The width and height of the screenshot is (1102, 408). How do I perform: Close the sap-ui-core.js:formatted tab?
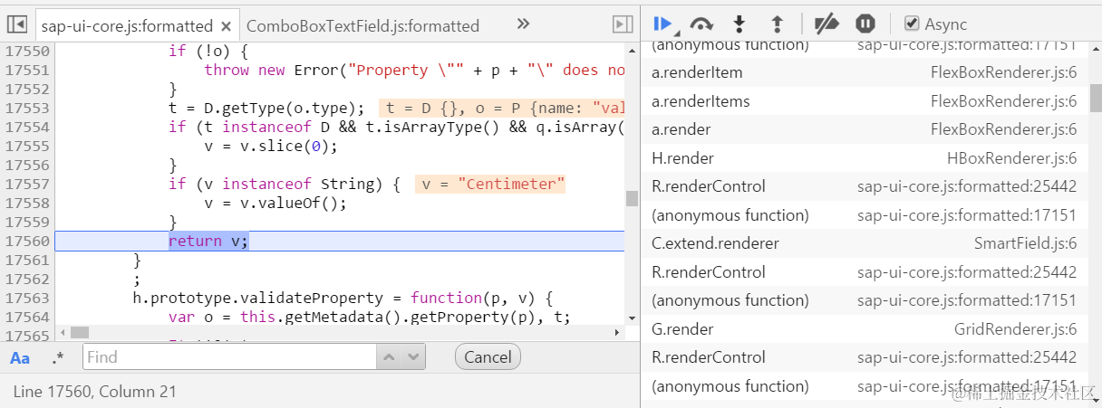pyautogui.click(x=226, y=26)
